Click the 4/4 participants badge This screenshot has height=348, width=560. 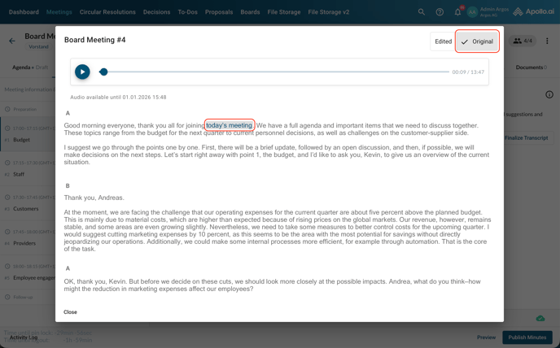(x=523, y=41)
